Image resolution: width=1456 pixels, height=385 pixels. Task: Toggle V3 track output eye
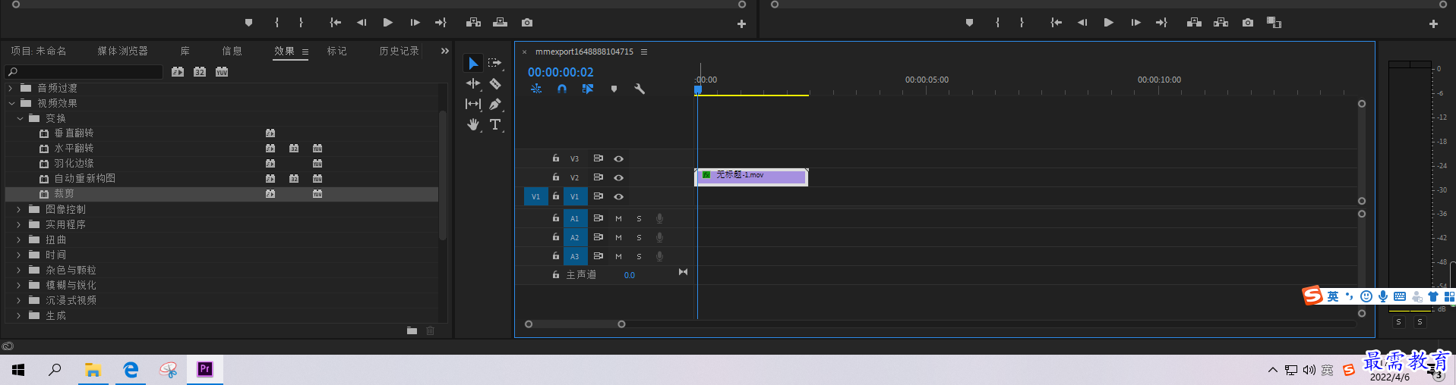click(619, 158)
